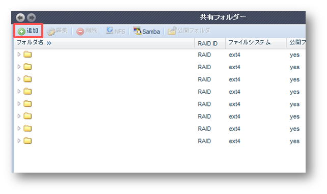Expand all via the » arrows beside フォルダ名
The image size is (327, 194).
click(x=49, y=43)
